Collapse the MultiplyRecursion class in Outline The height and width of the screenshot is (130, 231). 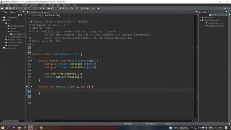[200, 20]
